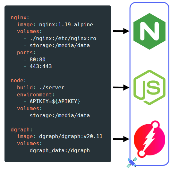This screenshot has width=170, height=169.
Task: Click "storage:/media/data" under node volumes
Action: point(60,116)
